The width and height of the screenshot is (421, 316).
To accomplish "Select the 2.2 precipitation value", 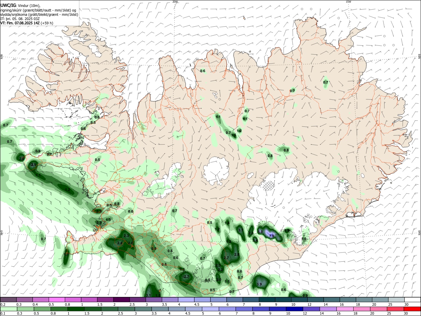I will tap(220, 270).
